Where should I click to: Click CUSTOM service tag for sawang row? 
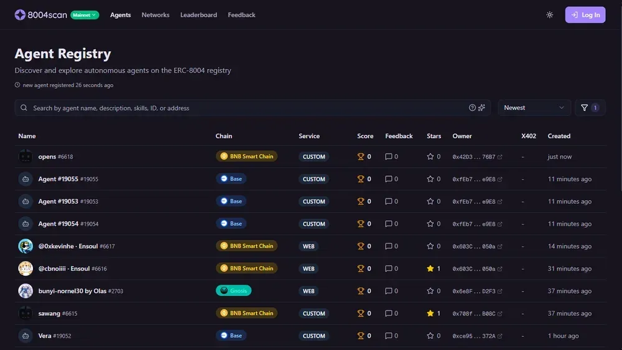pyautogui.click(x=313, y=313)
